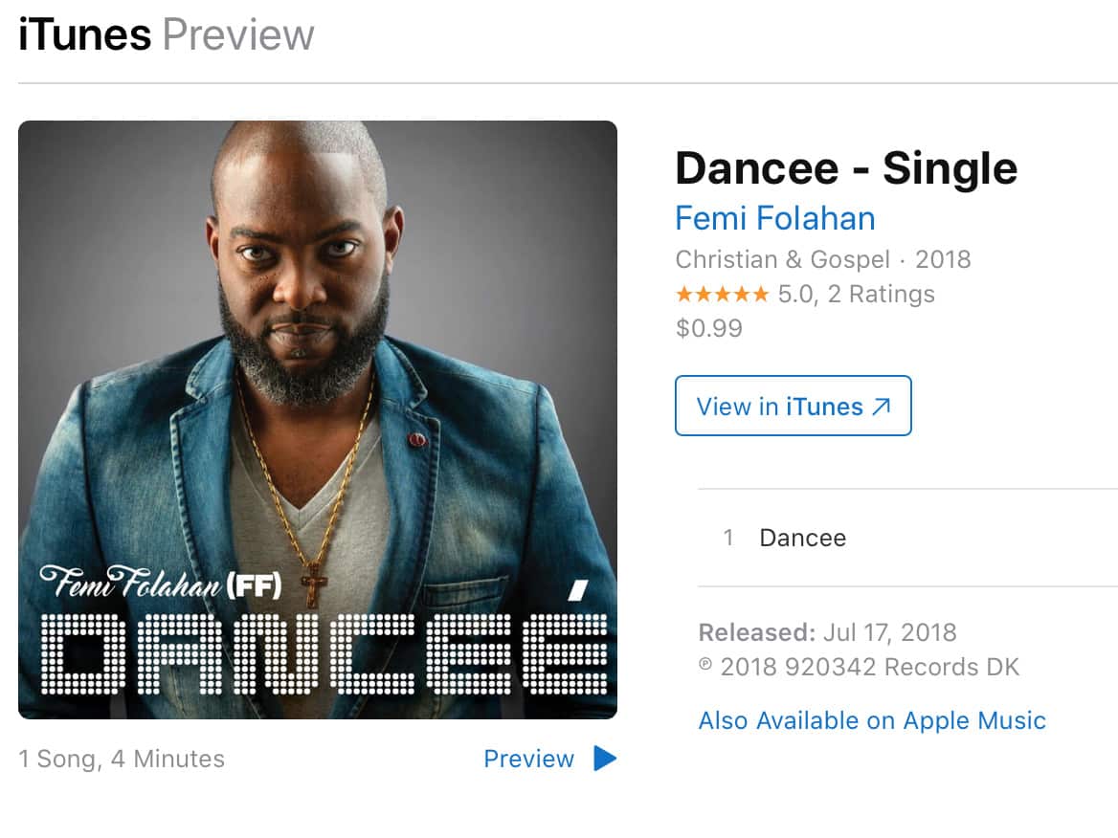Click track number 1 in the song list
Image resolution: width=1118 pixels, height=838 pixels.
[x=728, y=538]
